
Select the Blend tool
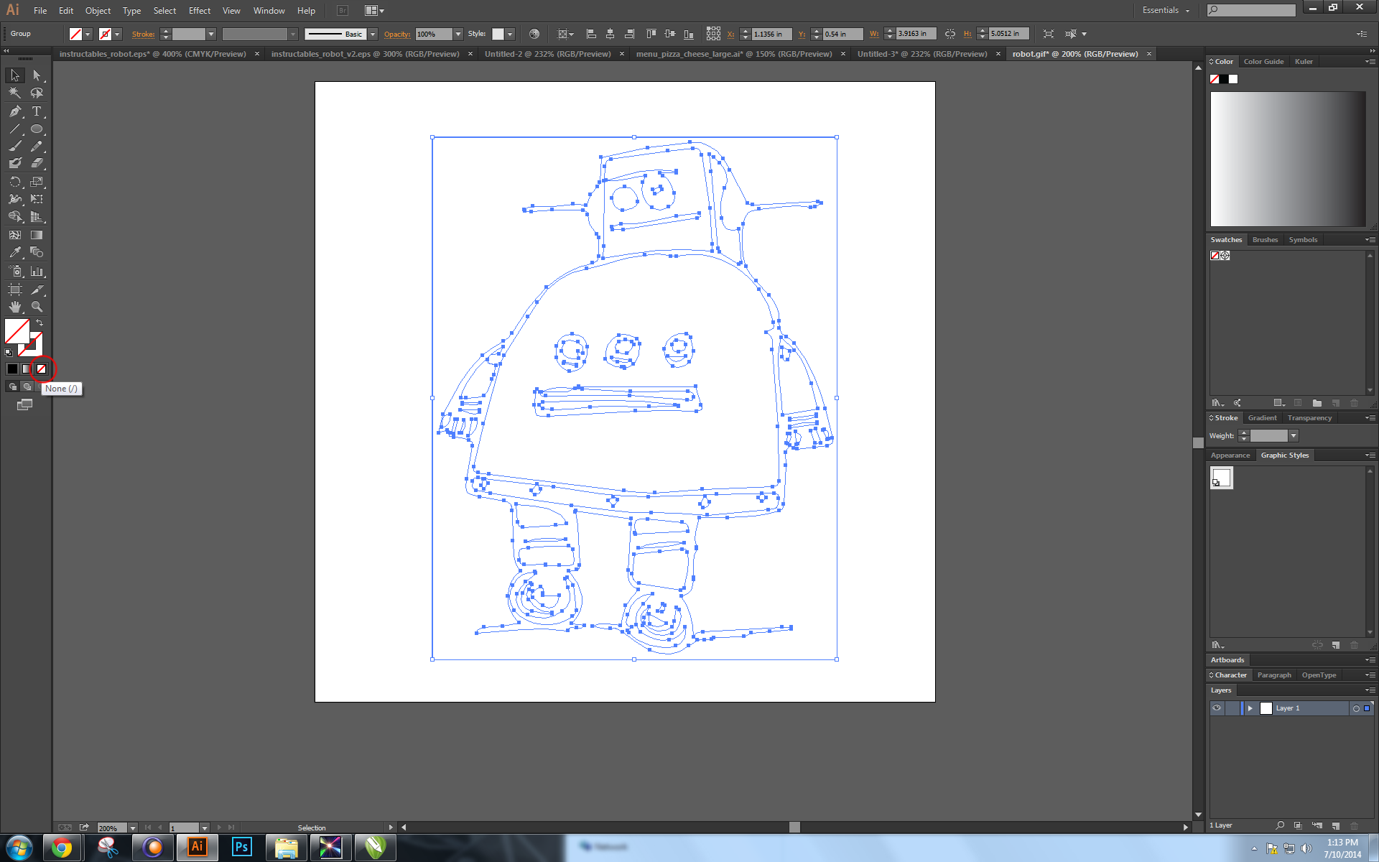[37, 252]
